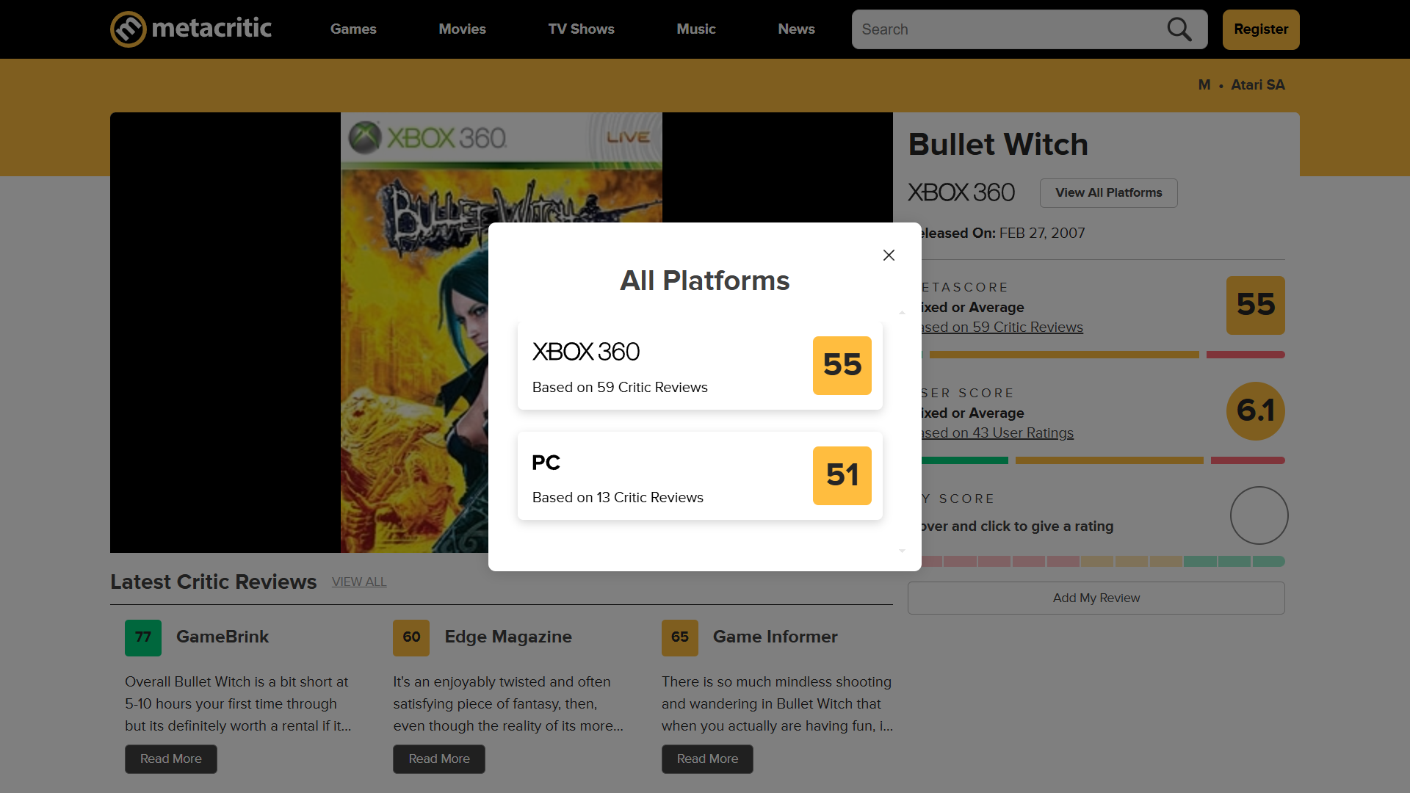The height and width of the screenshot is (793, 1410).
Task: Click the Register button
Action: [1260, 29]
